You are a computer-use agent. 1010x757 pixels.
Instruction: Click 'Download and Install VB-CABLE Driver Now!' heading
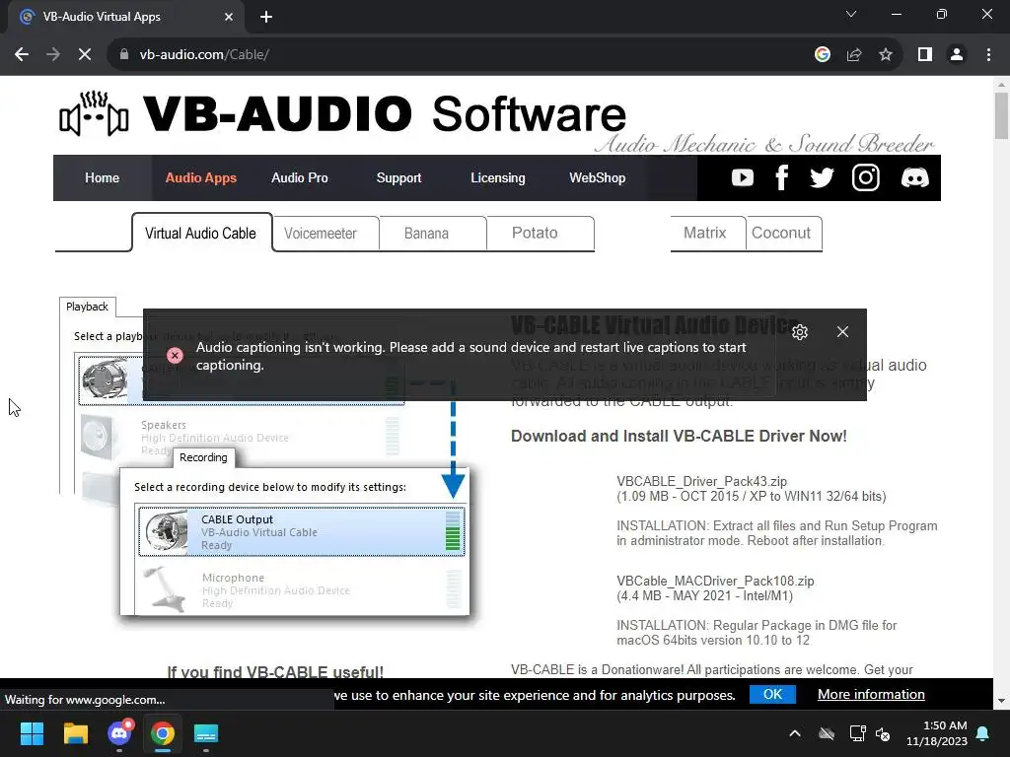pyautogui.click(x=679, y=436)
